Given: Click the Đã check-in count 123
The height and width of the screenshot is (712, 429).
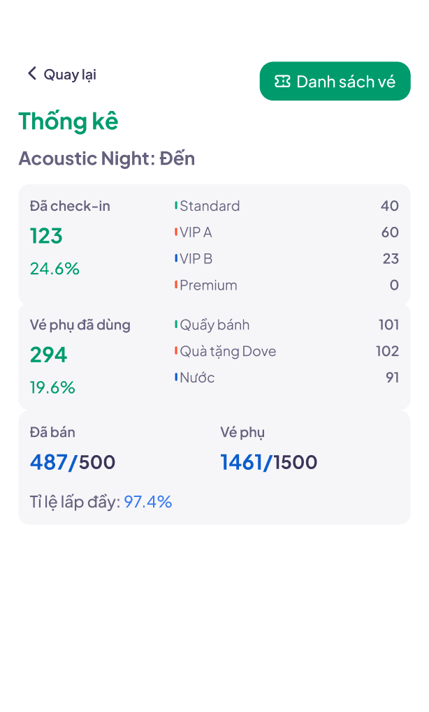Looking at the screenshot, I should (x=46, y=236).
